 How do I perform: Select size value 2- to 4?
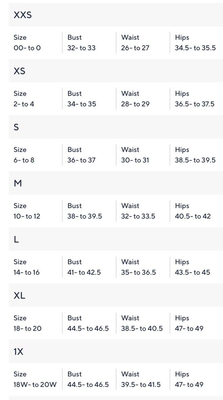[x=24, y=104]
